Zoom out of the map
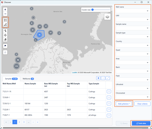Image resolution: width=152 pixels, height=129 pixels. (5, 14)
